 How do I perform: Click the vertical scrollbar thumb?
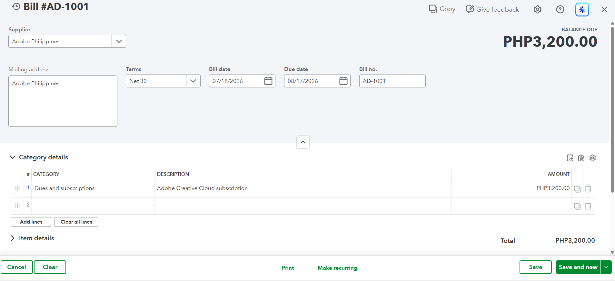(612, 110)
